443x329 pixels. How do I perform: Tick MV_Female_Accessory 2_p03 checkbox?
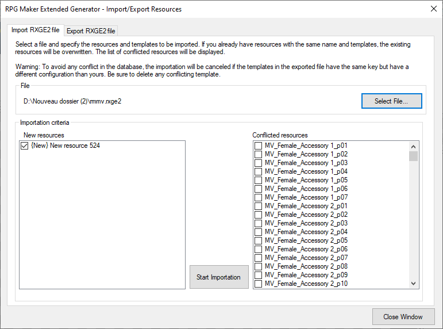pyautogui.click(x=258, y=223)
